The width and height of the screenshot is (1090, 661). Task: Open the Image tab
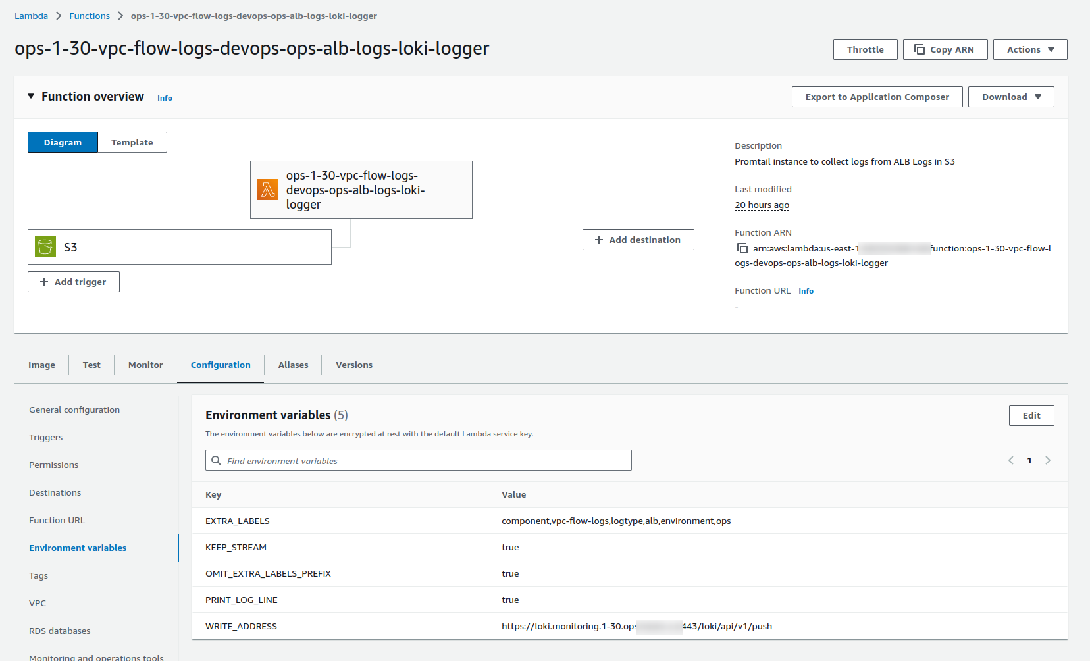click(x=41, y=365)
